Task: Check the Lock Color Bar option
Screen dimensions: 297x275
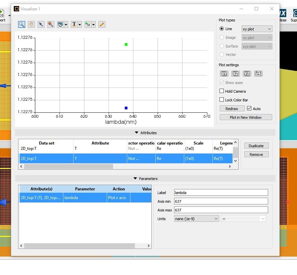Action: [x=222, y=100]
